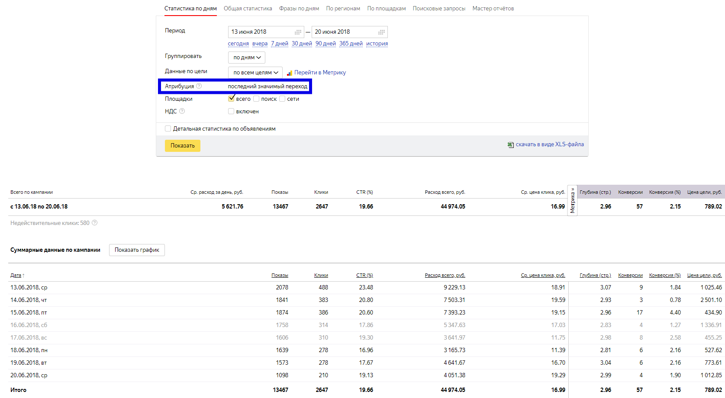Click the row 13.06.2018, ср

pos(366,287)
